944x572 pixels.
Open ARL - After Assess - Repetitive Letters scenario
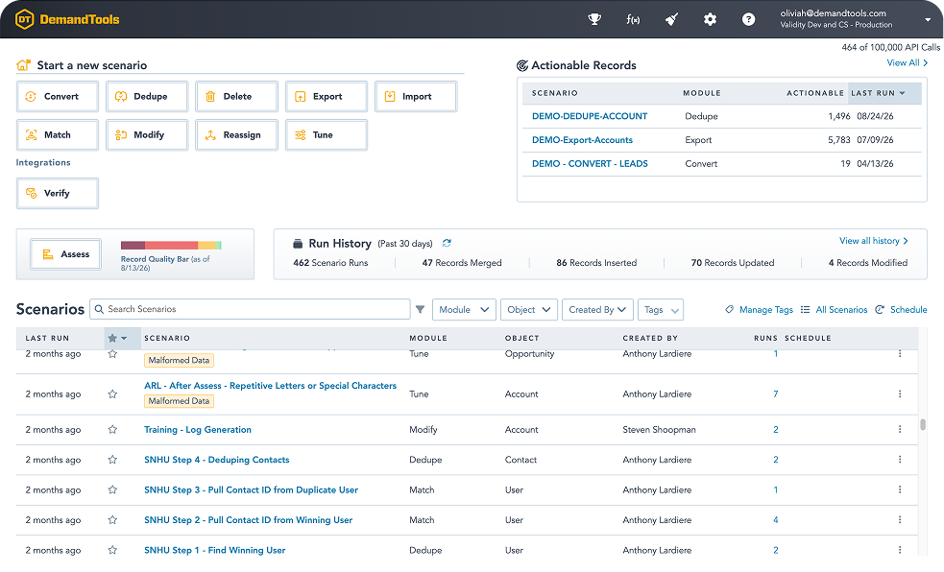[x=270, y=386]
